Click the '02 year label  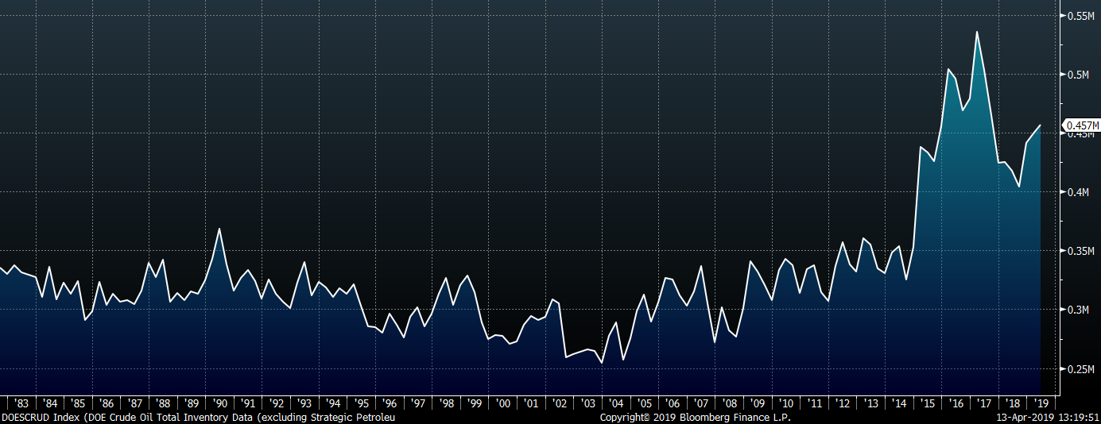(560, 403)
